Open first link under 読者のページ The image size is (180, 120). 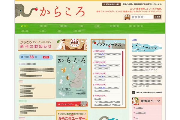tap(139, 108)
